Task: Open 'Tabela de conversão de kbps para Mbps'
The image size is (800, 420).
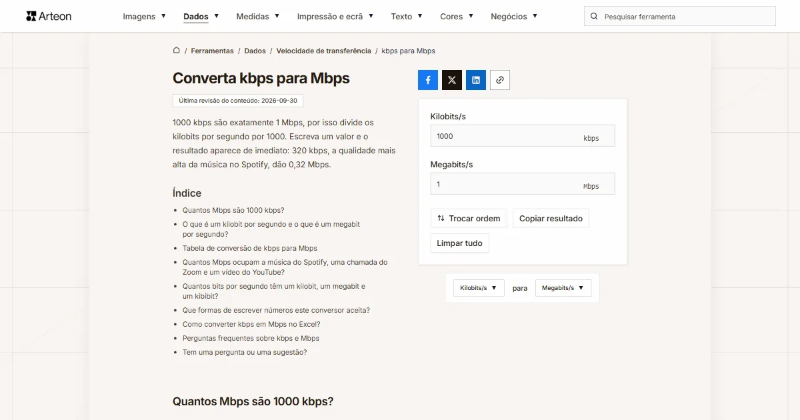Action: 250,248
